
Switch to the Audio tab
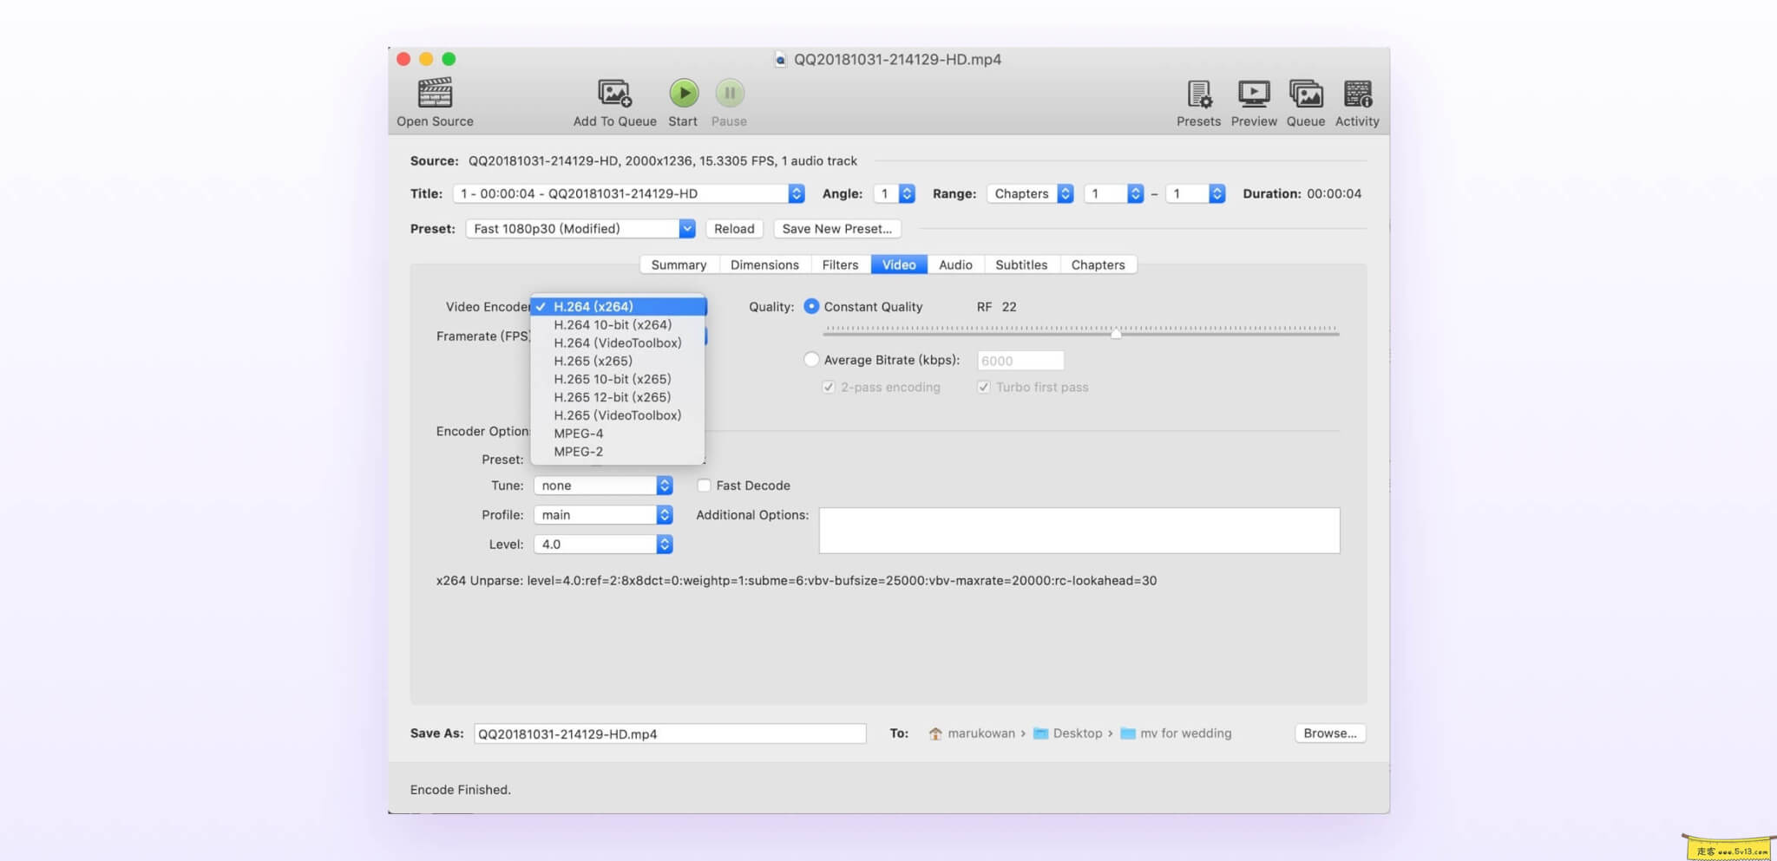[x=955, y=265]
